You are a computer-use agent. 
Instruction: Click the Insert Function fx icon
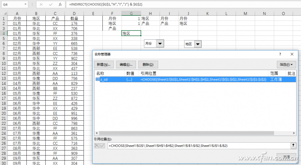[60, 4]
